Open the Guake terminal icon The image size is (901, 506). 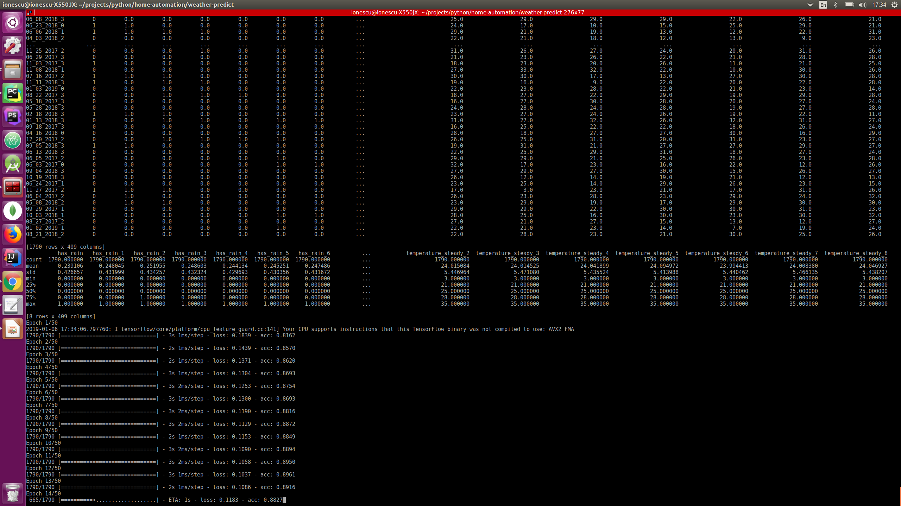pyautogui.click(x=12, y=187)
